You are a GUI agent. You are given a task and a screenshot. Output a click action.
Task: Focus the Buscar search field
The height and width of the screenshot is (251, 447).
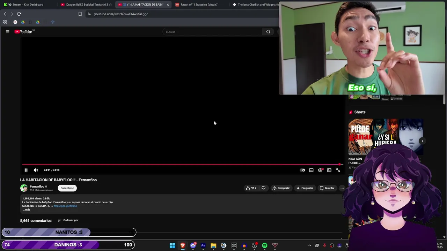click(212, 32)
